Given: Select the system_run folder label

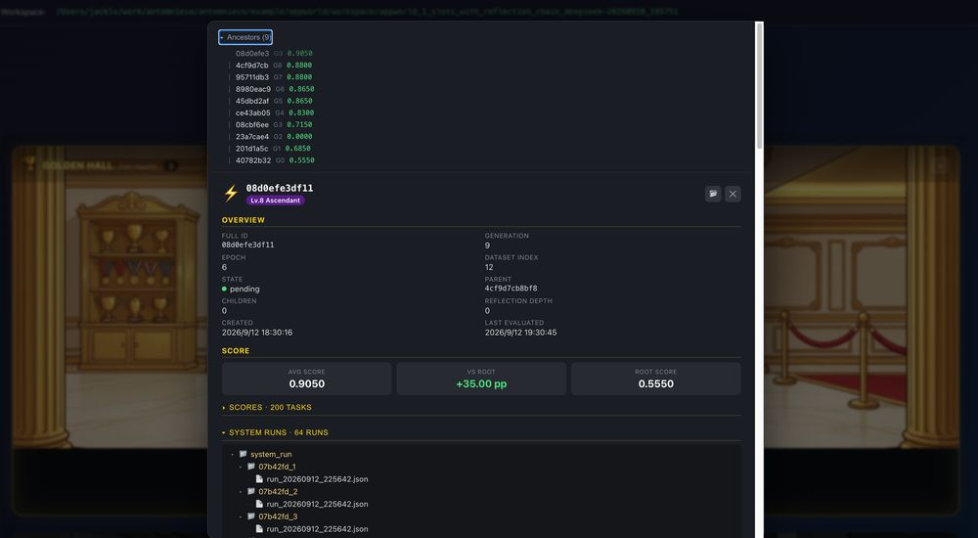Looking at the screenshot, I should [x=271, y=455].
